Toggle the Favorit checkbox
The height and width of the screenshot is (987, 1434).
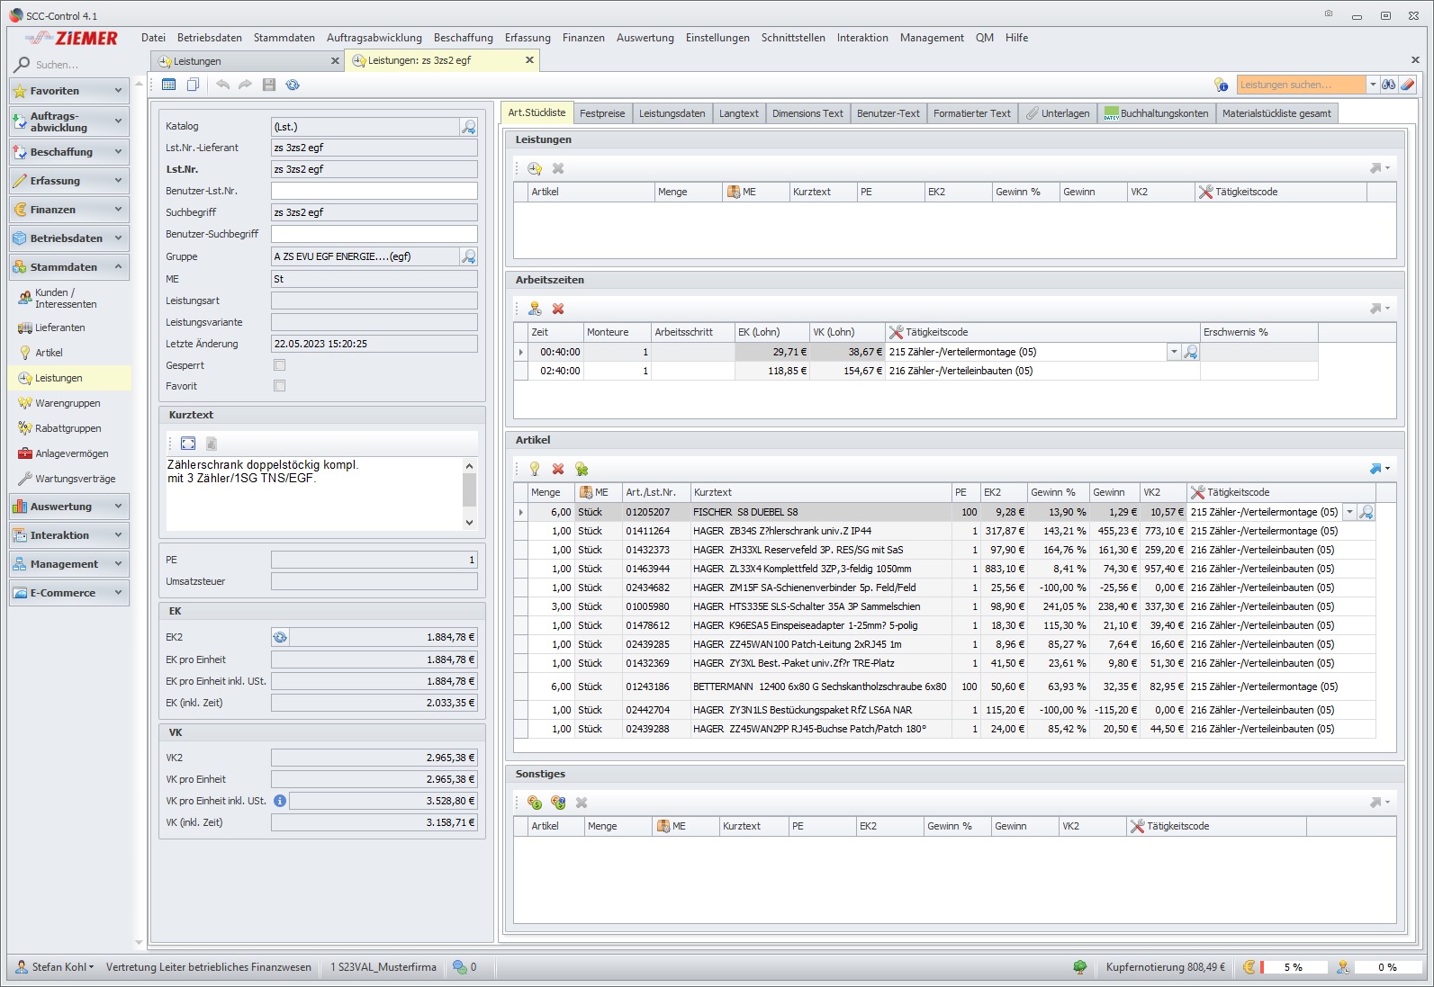[x=279, y=386]
